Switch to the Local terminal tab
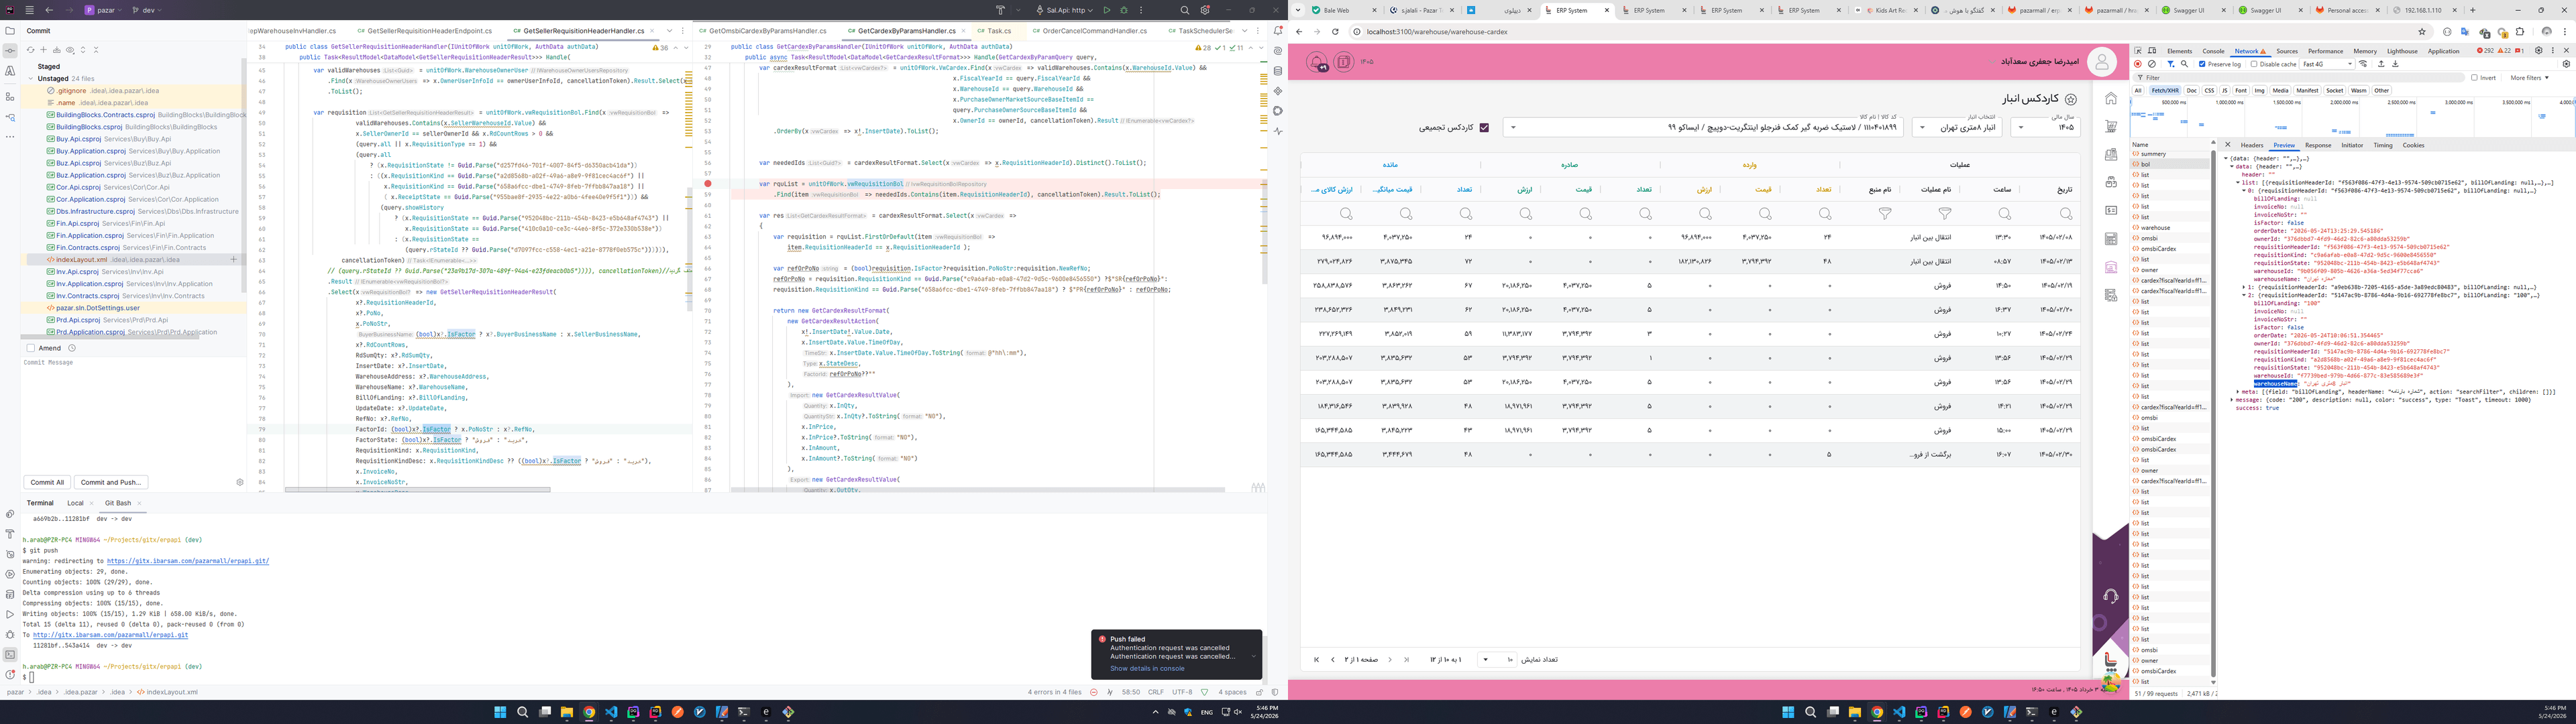The width and height of the screenshot is (2576, 724). (x=75, y=503)
